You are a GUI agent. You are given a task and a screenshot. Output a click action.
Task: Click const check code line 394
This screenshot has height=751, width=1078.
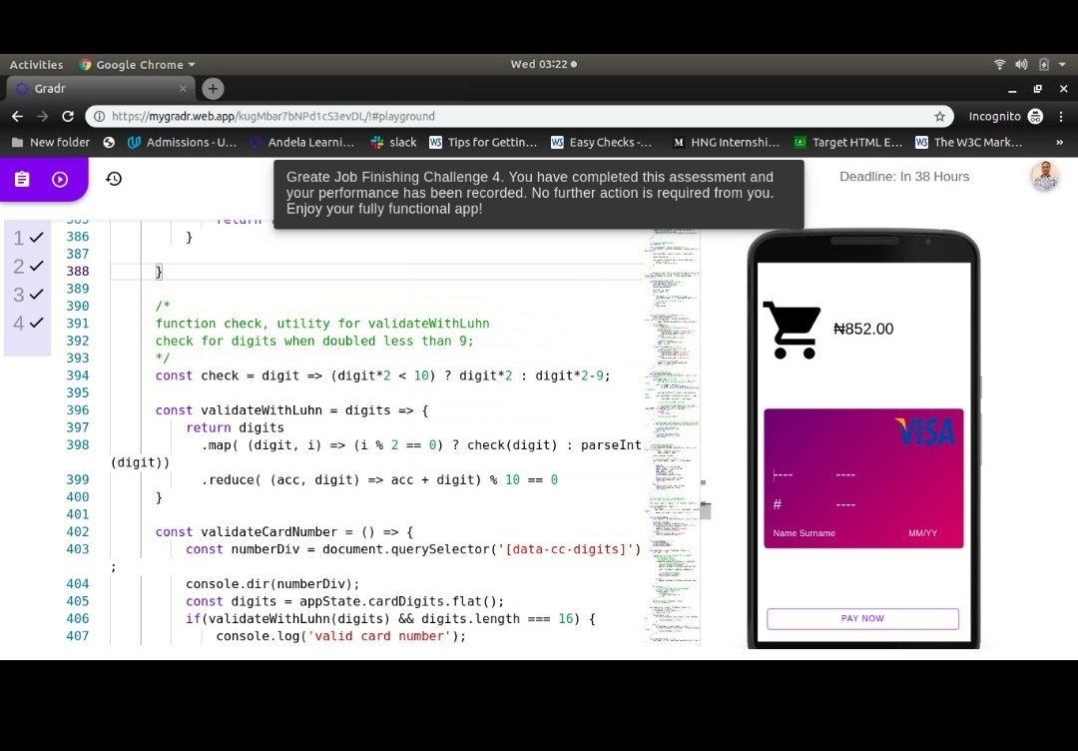(383, 375)
